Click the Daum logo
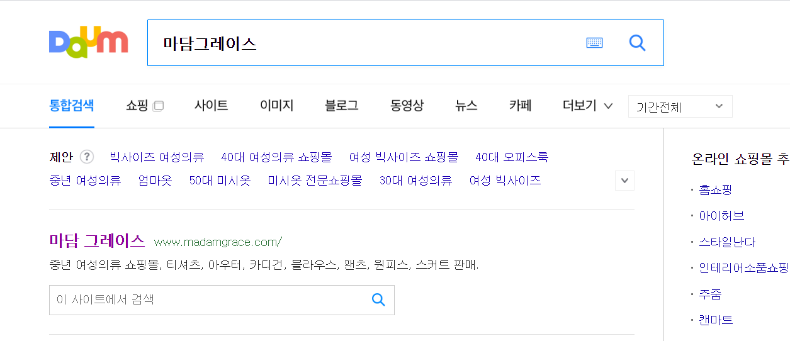 click(89, 43)
